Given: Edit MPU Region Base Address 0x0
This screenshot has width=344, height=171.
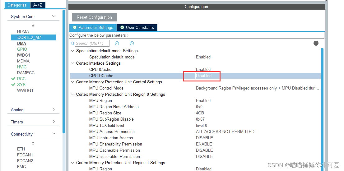Looking at the screenshot, I should point(199,107).
